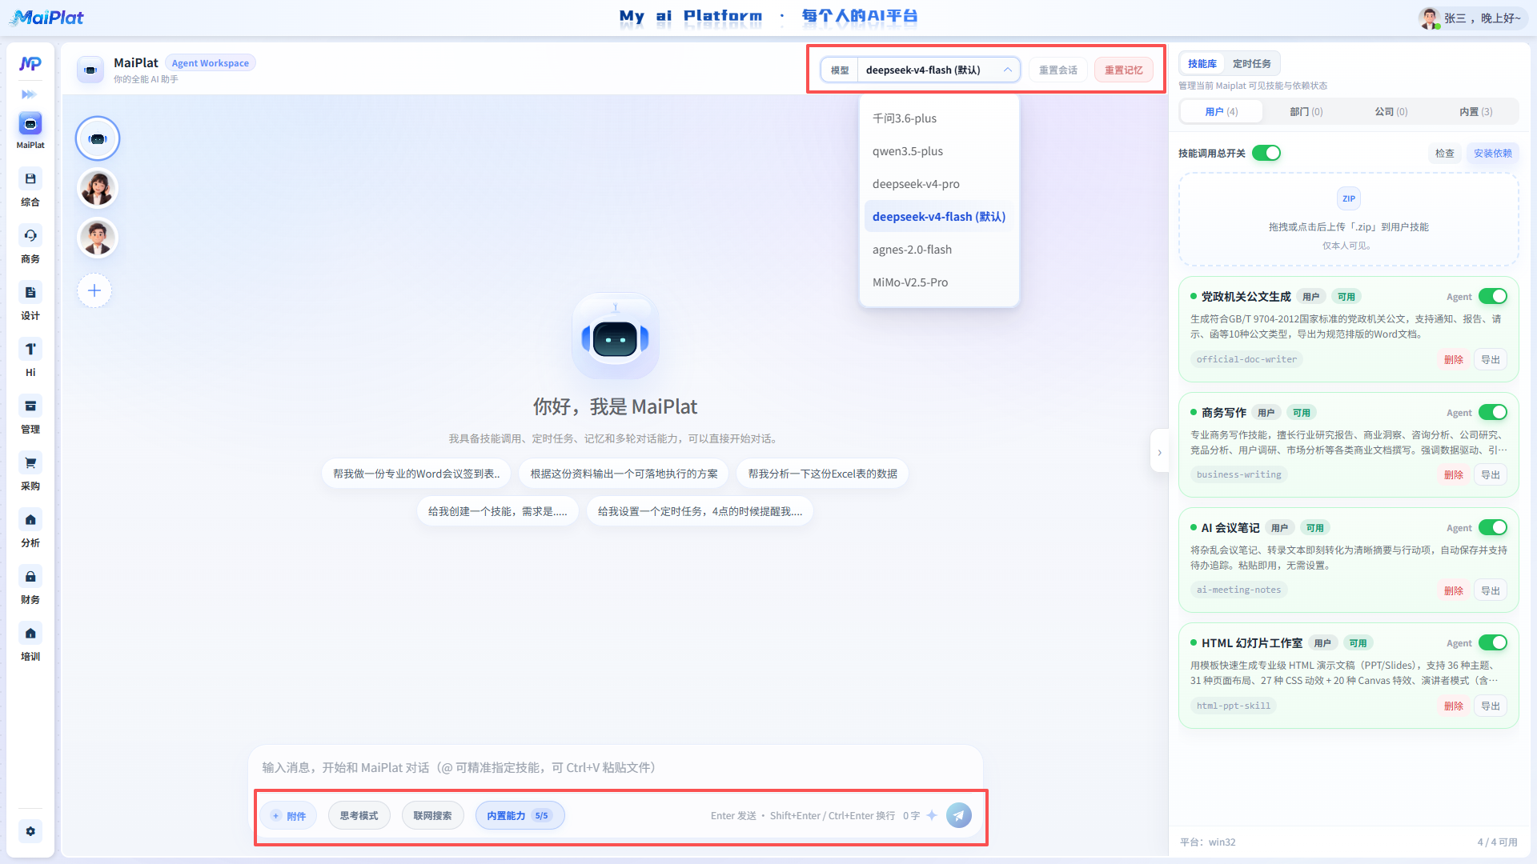Choose qwen3.5-plus model option
Screen dimensions: 1537x864
coord(939,151)
